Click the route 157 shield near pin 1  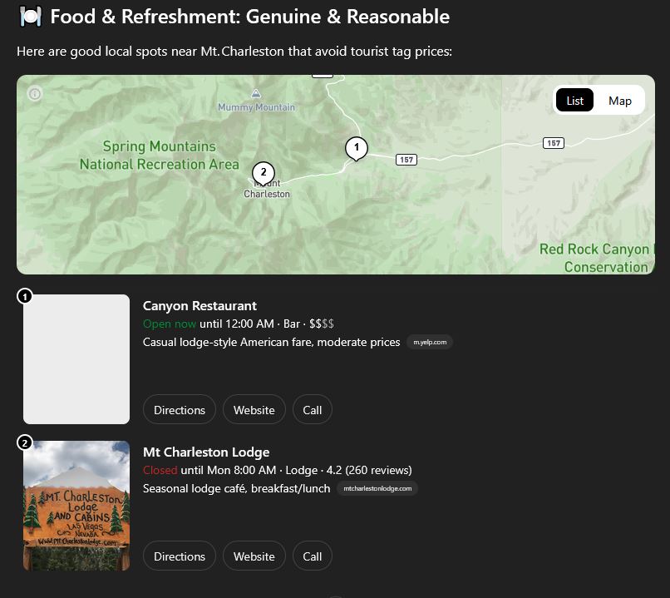coord(406,160)
